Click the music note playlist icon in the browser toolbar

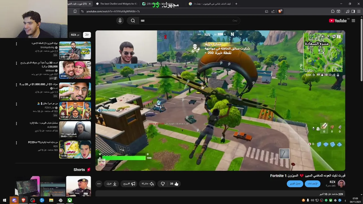coord(347,11)
